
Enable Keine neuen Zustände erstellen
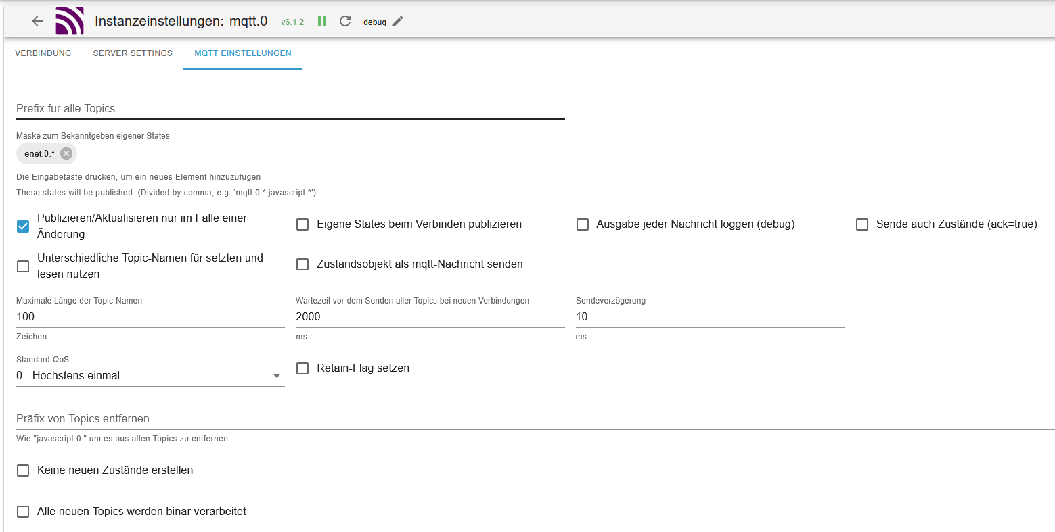pyautogui.click(x=23, y=470)
